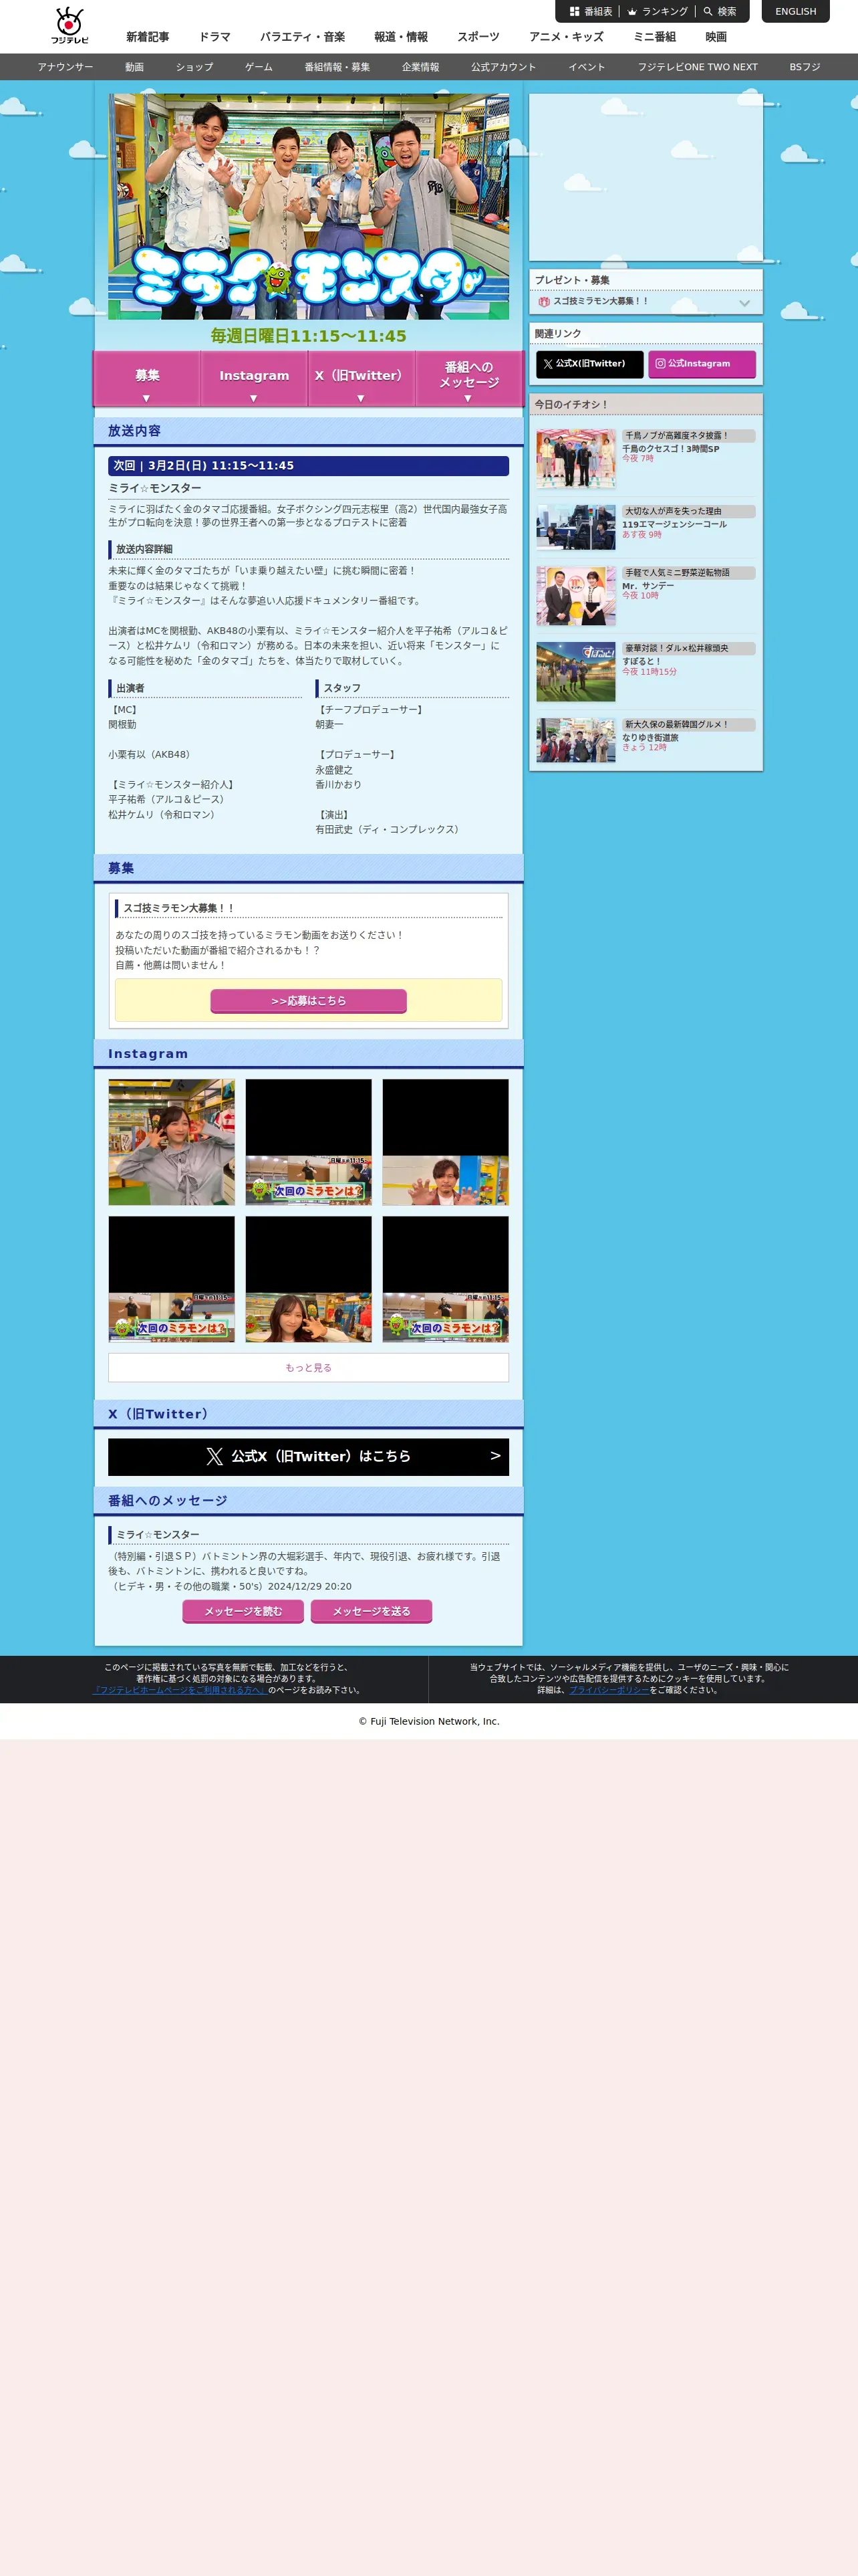Image resolution: width=858 pixels, height=2576 pixels.
Task: Jump to X（旧Twitter）section tab
Action: [361, 378]
